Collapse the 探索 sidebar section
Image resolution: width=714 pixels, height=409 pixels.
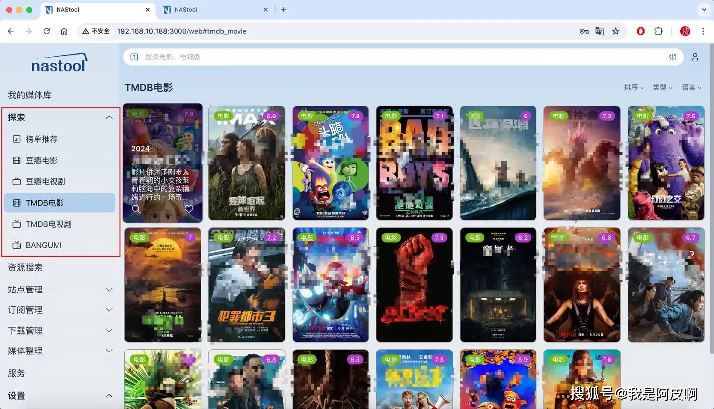pyautogui.click(x=109, y=117)
